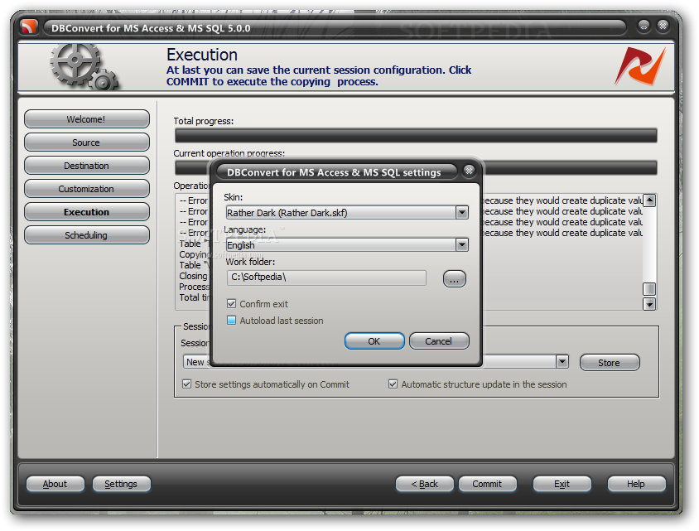Click the DBConvert app icon in title bar
The height and width of the screenshot is (531, 699).
(28, 27)
